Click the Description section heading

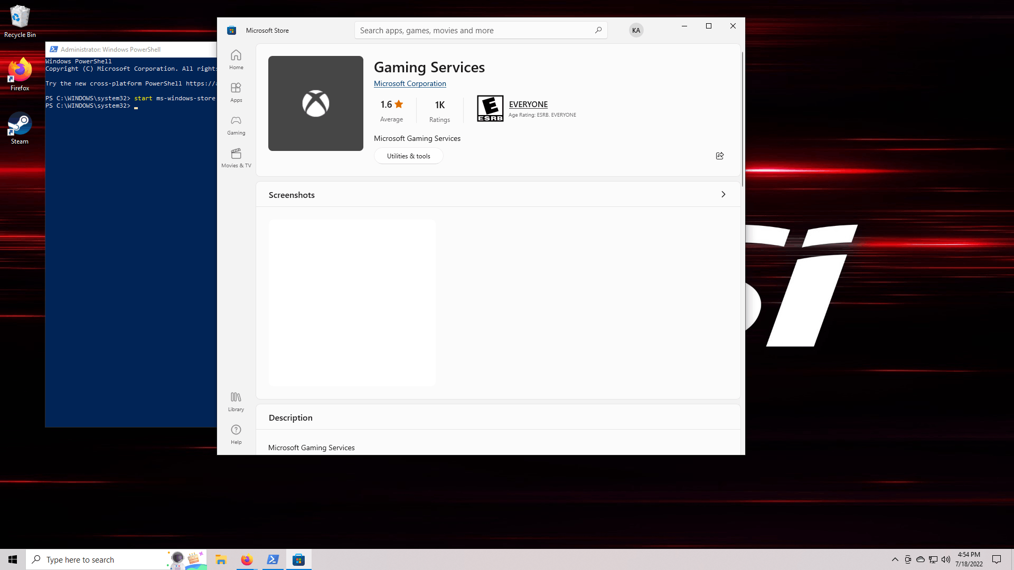coord(290,417)
